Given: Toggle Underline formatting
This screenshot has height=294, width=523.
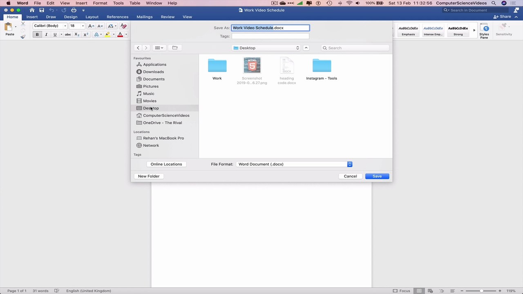Looking at the screenshot, I should (x=55, y=35).
